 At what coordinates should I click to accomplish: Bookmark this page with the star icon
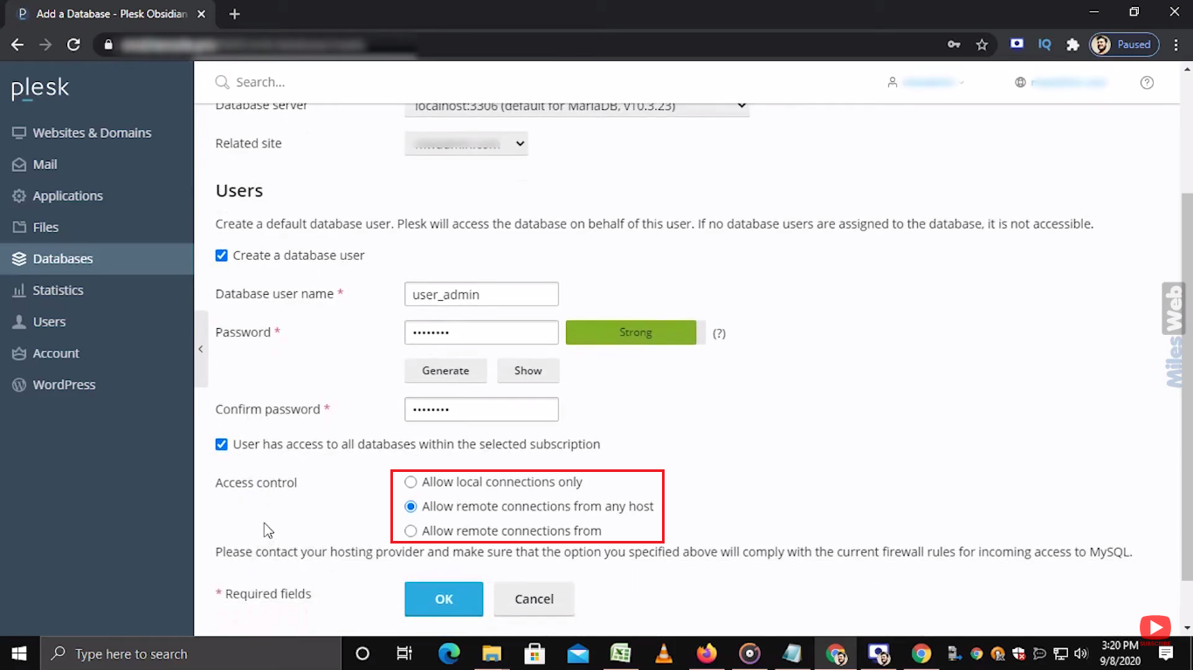tap(982, 44)
